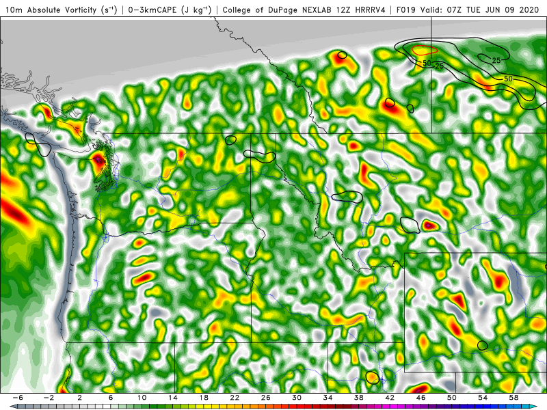Click the 14 value on the color scale
Viewport: 547px width, 410px height.
click(x=172, y=398)
